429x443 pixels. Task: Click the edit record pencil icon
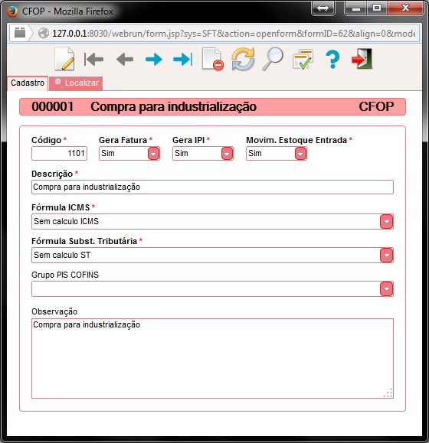click(65, 59)
